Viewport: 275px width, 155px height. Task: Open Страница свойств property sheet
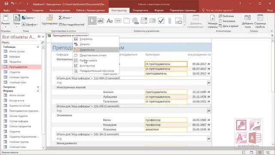260,22
